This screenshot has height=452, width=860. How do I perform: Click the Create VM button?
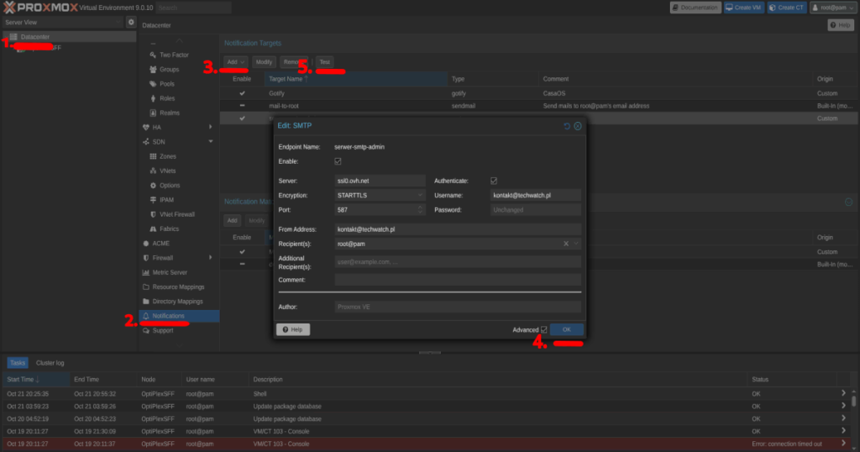tap(745, 8)
